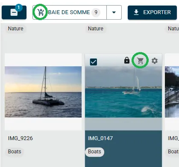Click the count badge 9 in basket selector

pyautogui.click(x=96, y=12)
